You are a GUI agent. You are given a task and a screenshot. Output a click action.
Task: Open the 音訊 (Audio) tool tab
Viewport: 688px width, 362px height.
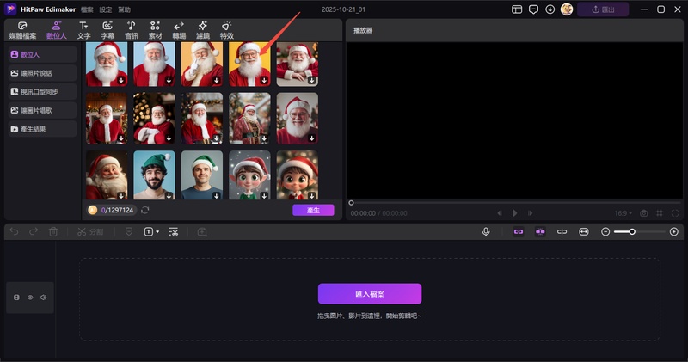pos(131,30)
